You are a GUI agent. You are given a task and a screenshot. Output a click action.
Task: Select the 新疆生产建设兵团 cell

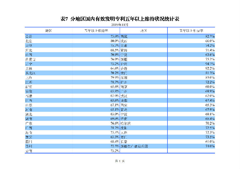pyautogui.click(x=134, y=146)
